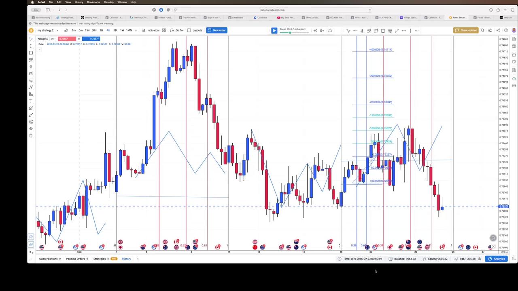Select the rectangle shape tool in top toolbar
This screenshot has height=291, width=518.
point(383,31)
